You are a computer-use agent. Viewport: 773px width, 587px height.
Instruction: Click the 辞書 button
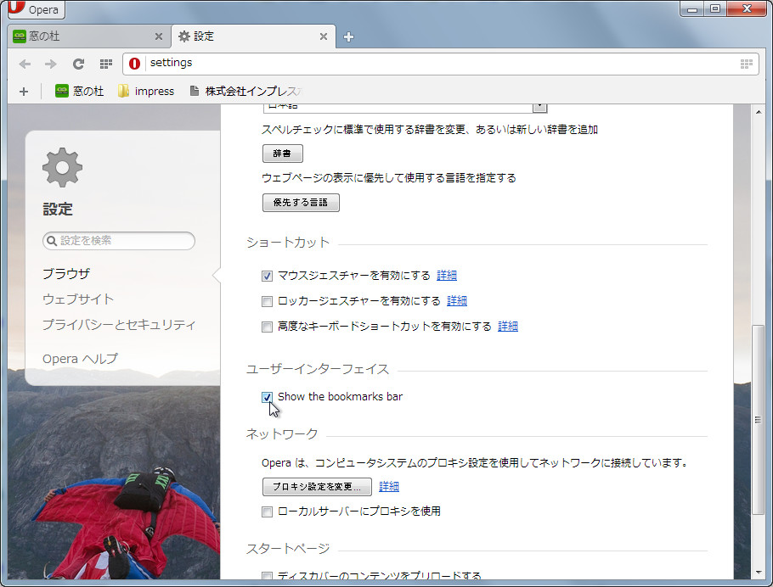(x=282, y=153)
